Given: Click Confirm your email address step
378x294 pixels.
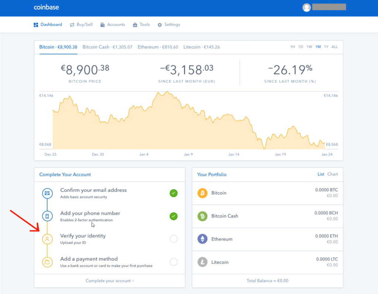Looking at the screenshot, I should [x=110, y=193].
